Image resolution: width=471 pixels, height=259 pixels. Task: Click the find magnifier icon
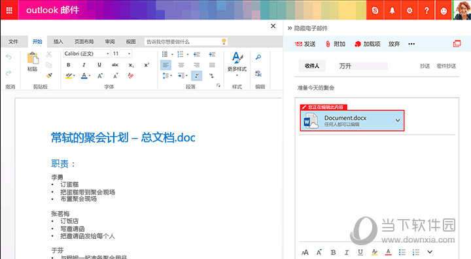pyautogui.click(x=258, y=57)
